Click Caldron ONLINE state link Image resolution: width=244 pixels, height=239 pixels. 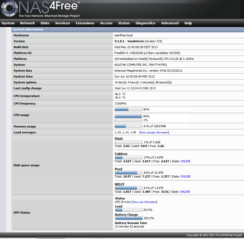coord(186,161)
